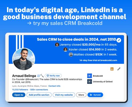Viewport: 132px width, 107px height.
Task: Click Matteo's small avatar in the banner
Action: pyautogui.click(x=71, y=55)
